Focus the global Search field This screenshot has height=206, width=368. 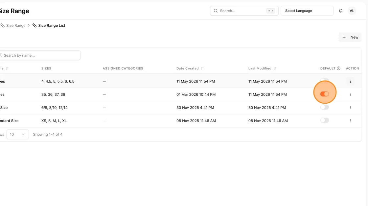[244, 11]
